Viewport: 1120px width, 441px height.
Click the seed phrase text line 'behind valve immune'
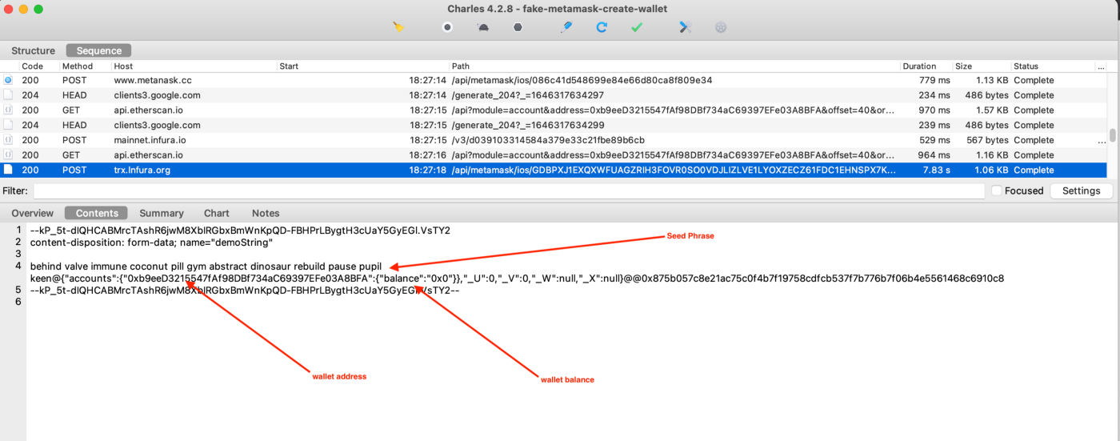[x=206, y=266]
